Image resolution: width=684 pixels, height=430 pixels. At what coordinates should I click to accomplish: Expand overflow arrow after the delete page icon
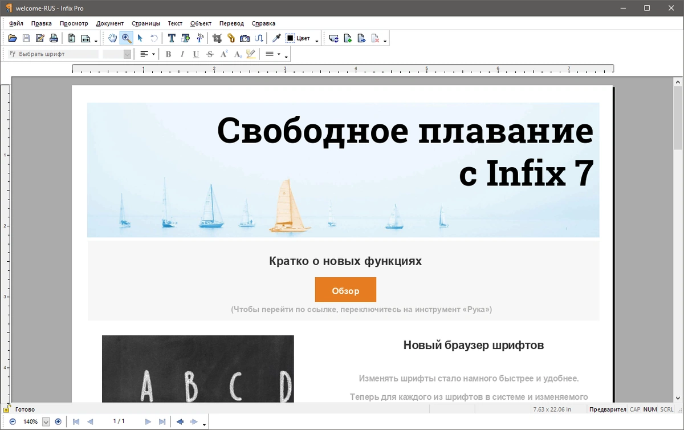click(385, 40)
